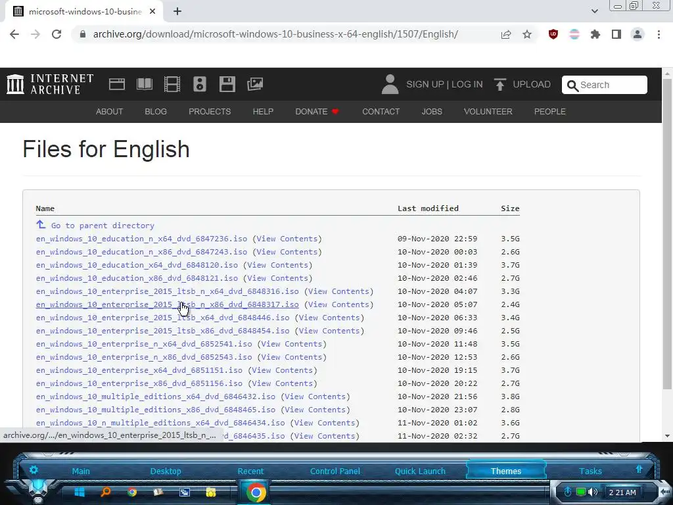This screenshot has width=673, height=505.
Task: Click the dock settings gear icon
Action: (34, 469)
